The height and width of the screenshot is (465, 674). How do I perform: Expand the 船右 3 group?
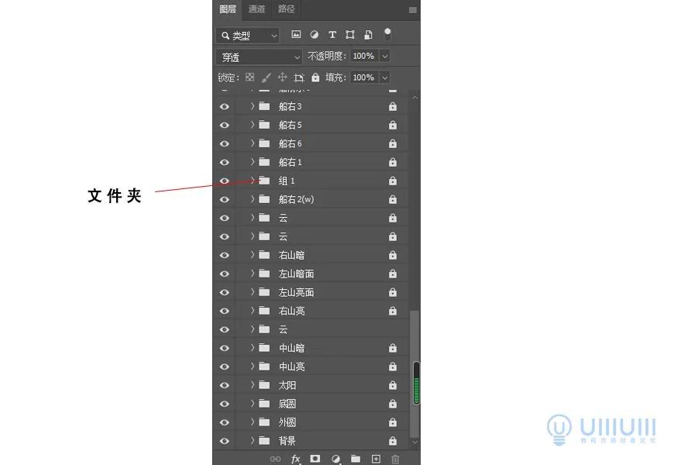pos(251,106)
